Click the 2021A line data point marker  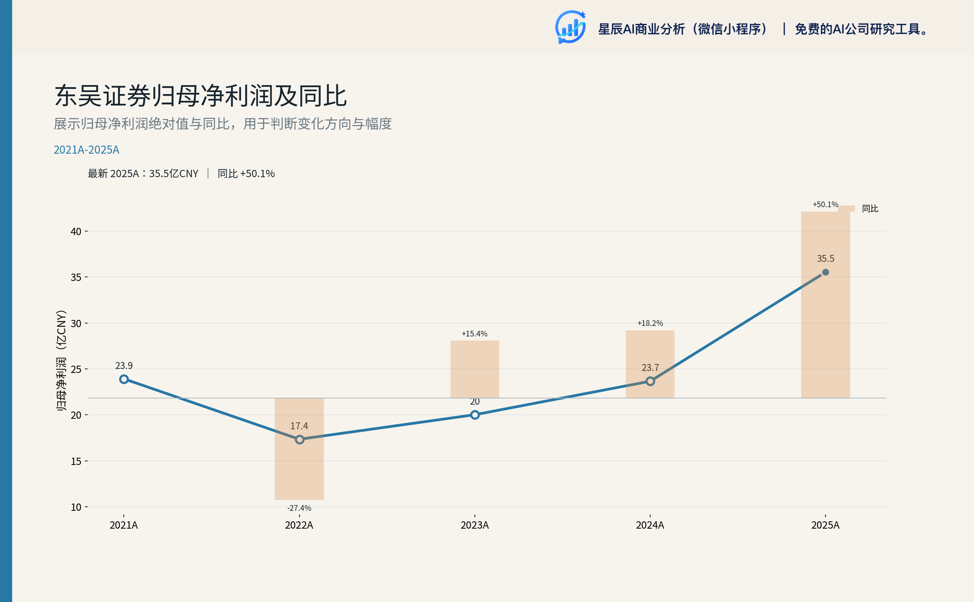(124, 379)
